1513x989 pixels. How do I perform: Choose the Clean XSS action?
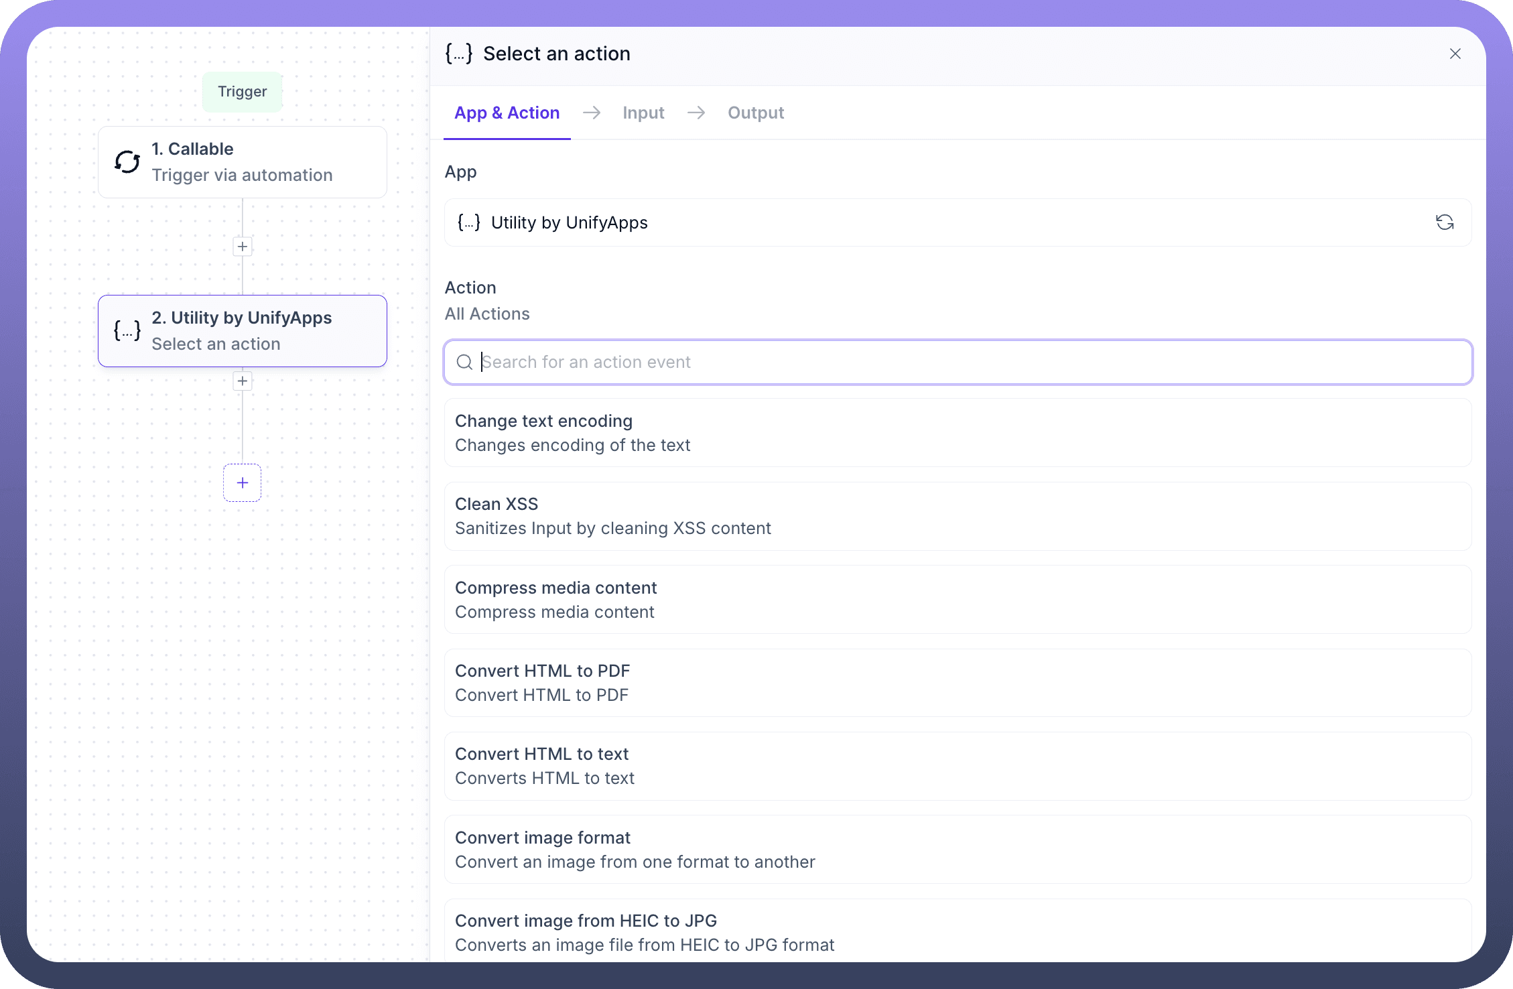pyautogui.click(x=957, y=516)
